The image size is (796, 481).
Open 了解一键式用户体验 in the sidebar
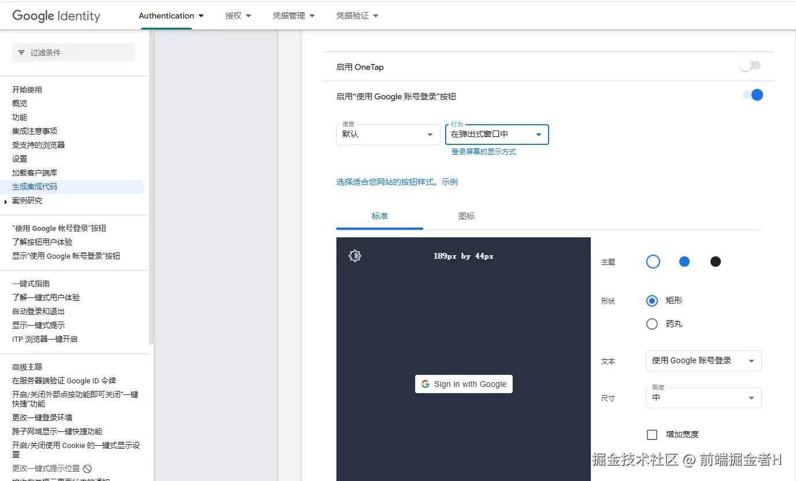click(46, 297)
